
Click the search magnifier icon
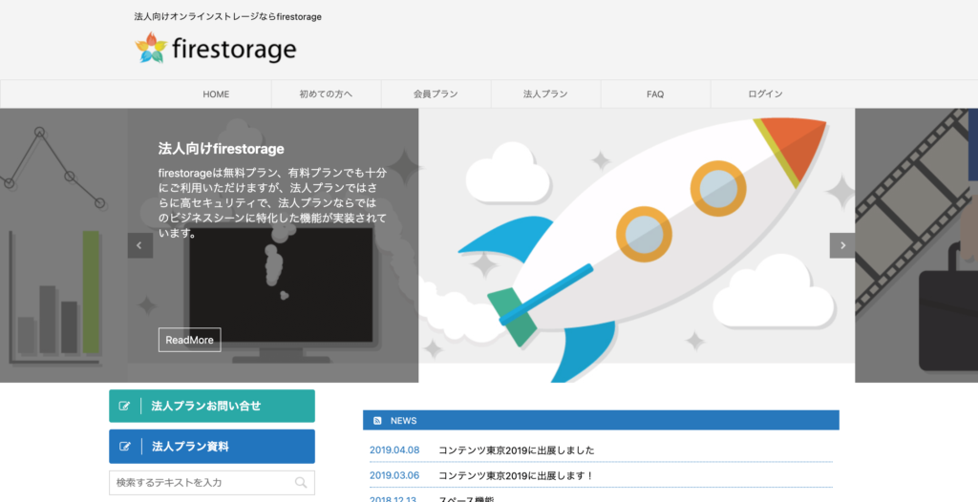click(301, 482)
